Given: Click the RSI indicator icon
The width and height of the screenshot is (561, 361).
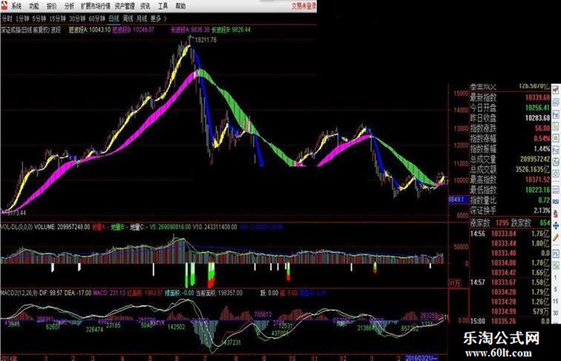Looking at the screenshot, I should [556, 202].
